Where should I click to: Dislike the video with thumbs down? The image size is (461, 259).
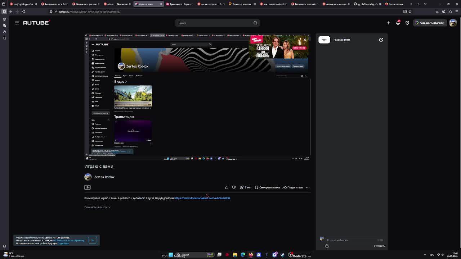(234, 187)
